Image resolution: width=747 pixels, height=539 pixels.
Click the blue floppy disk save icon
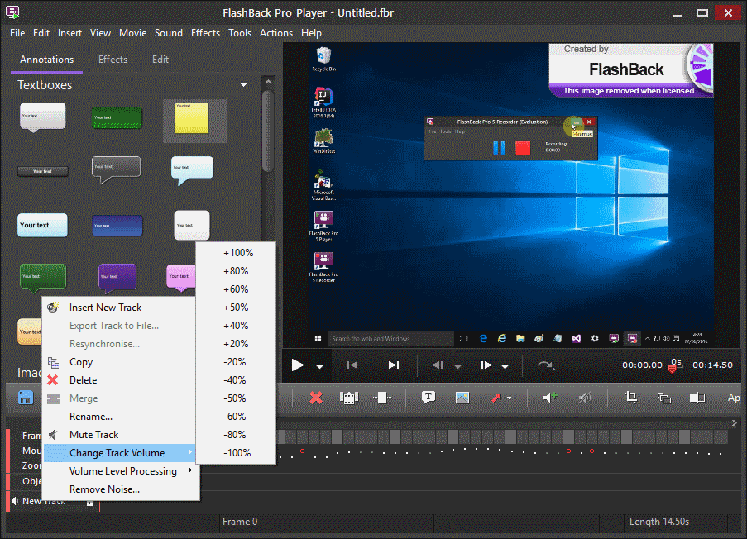coord(26,398)
